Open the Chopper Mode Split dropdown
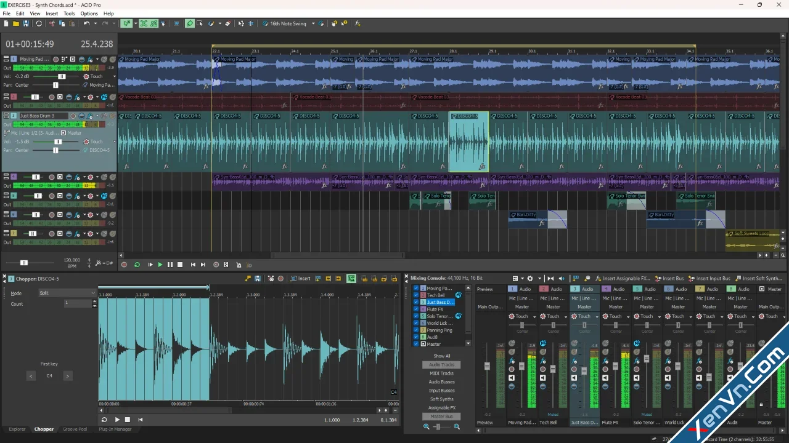This screenshot has height=443, width=789. 67,293
